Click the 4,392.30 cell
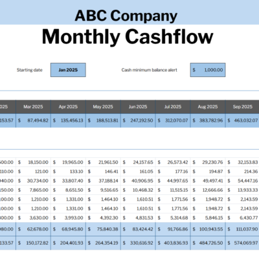This screenshot has height=259, width=259. tap(103, 218)
